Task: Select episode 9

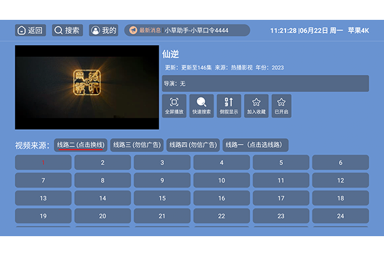Action: [x=162, y=180]
